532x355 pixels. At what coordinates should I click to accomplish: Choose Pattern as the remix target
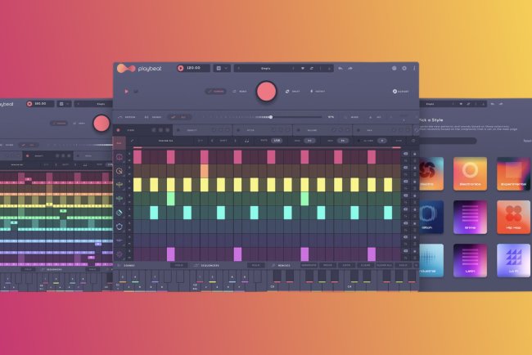[x=127, y=117]
